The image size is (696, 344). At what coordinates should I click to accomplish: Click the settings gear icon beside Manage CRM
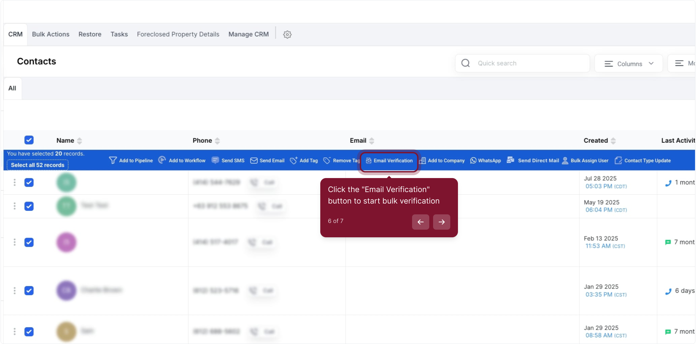287,34
